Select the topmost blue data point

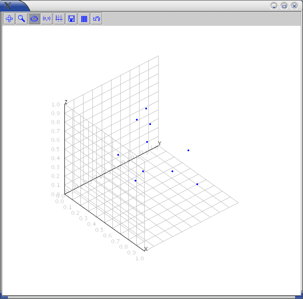[x=146, y=109]
